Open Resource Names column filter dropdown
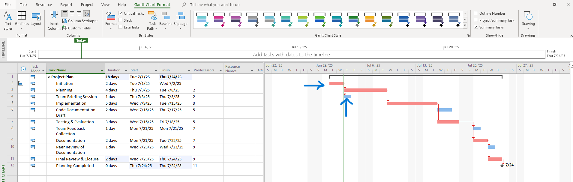 tap(252, 71)
